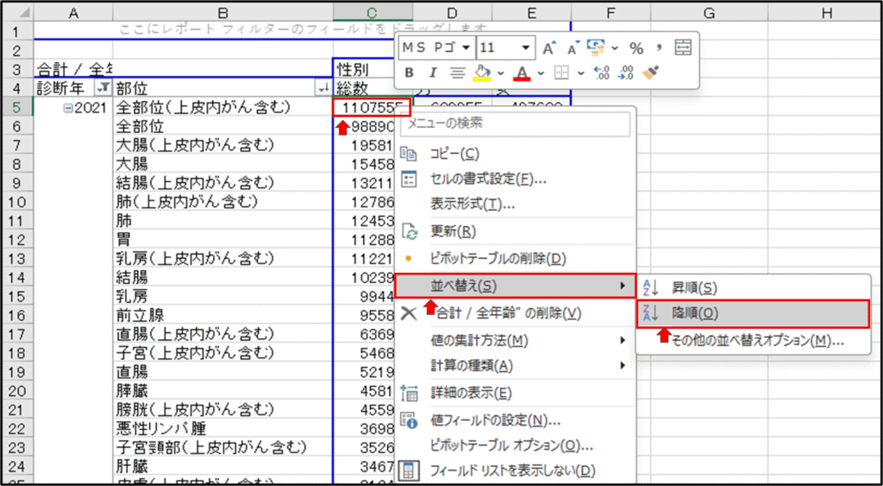Click the Bold button in mini toolbar
This screenshot has width=883, height=486.
click(x=409, y=73)
